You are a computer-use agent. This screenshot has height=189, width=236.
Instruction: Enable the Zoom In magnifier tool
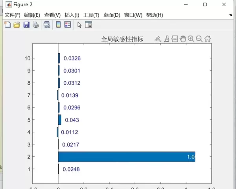click(x=191, y=38)
